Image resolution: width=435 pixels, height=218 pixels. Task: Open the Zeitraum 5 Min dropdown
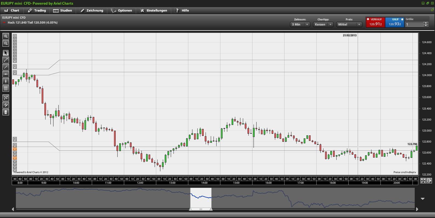coord(300,24)
